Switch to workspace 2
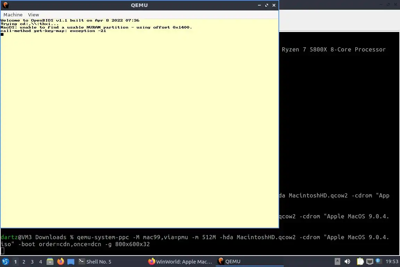 click(24, 262)
